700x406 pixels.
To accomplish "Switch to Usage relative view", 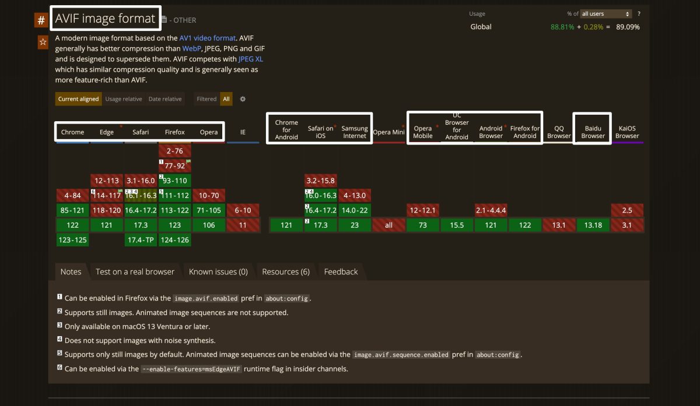I will pyautogui.click(x=123, y=99).
